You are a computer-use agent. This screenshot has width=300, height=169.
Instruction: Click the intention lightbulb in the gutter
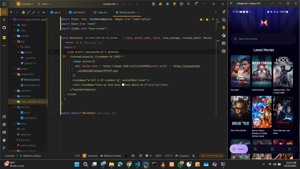[x=64, y=57]
